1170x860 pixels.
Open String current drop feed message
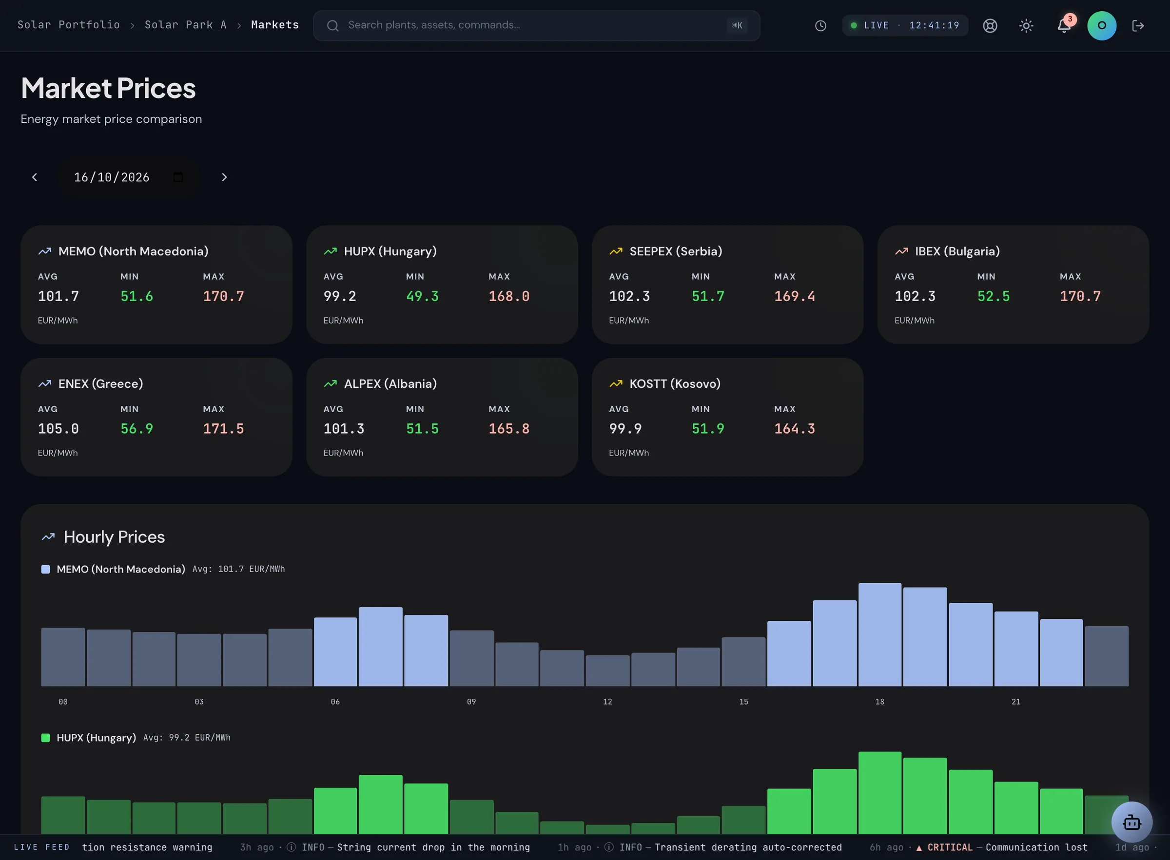pyautogui.click(x=433, y=847)
